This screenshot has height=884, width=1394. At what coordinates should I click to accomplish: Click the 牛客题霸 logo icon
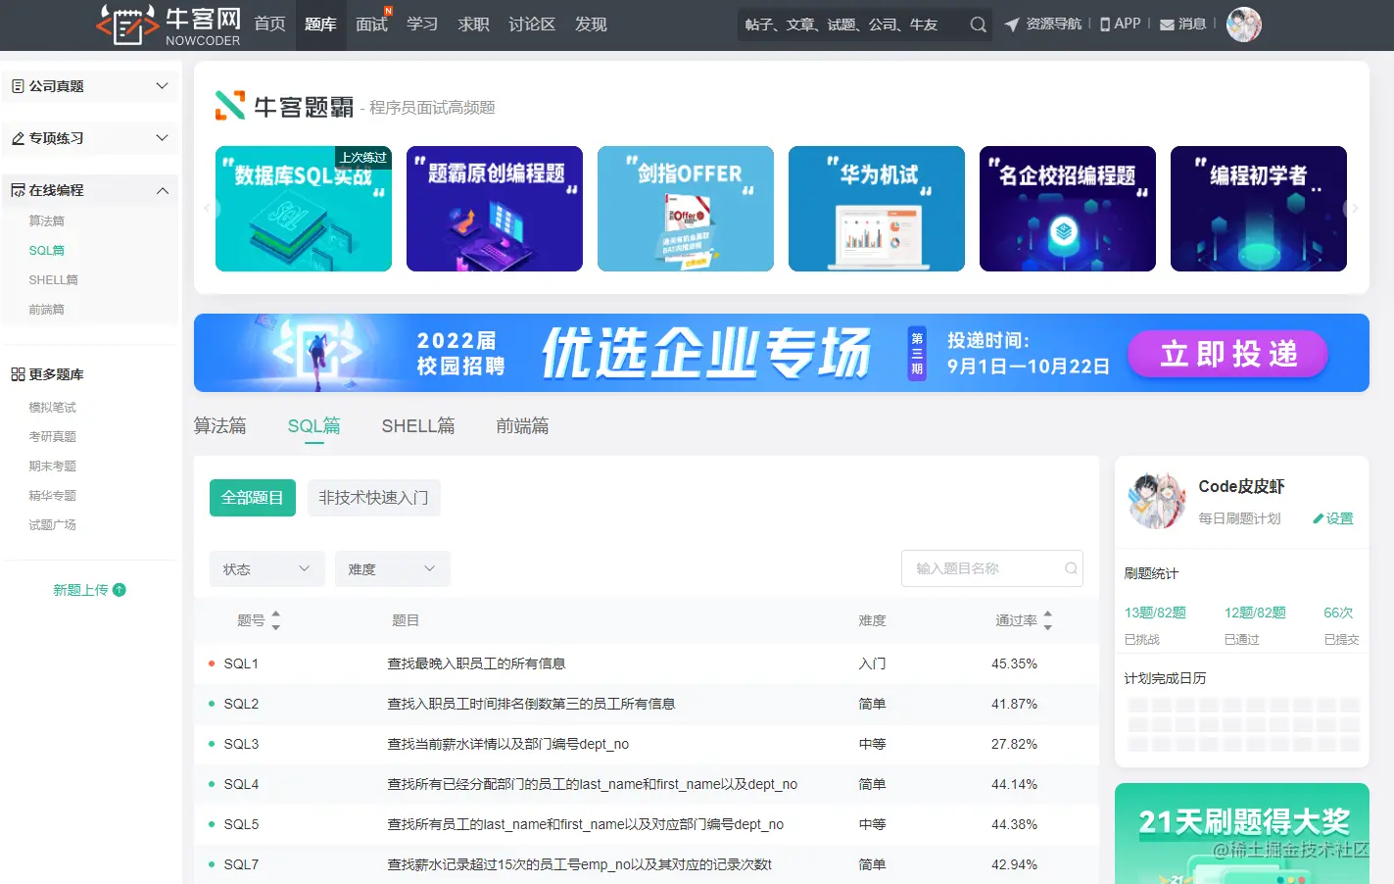230,106
